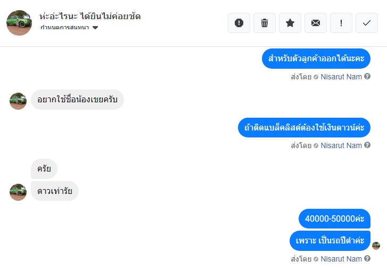Open the กำหนดการสนทนา conversation menu

(64, 28)
